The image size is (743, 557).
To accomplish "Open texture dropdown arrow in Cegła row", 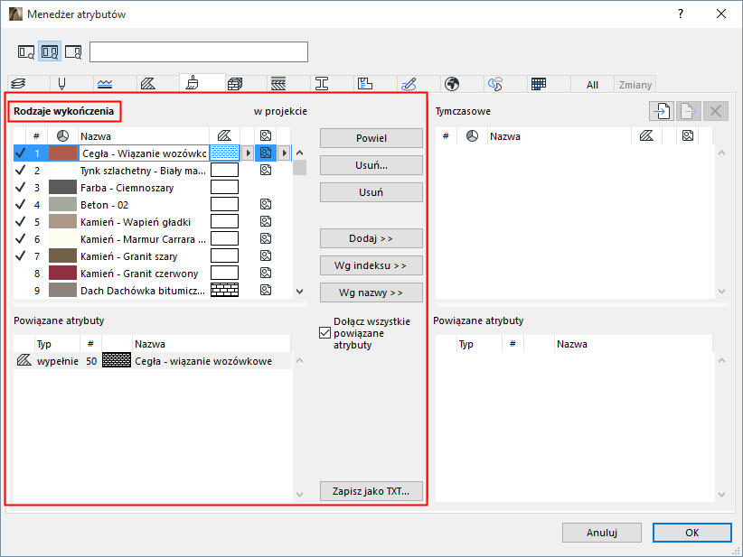I will tap(284, 153).
